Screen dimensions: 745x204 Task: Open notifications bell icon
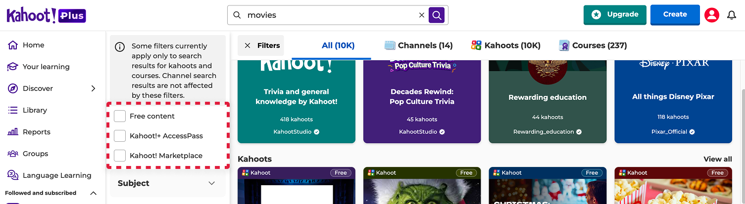pos(732,15)
